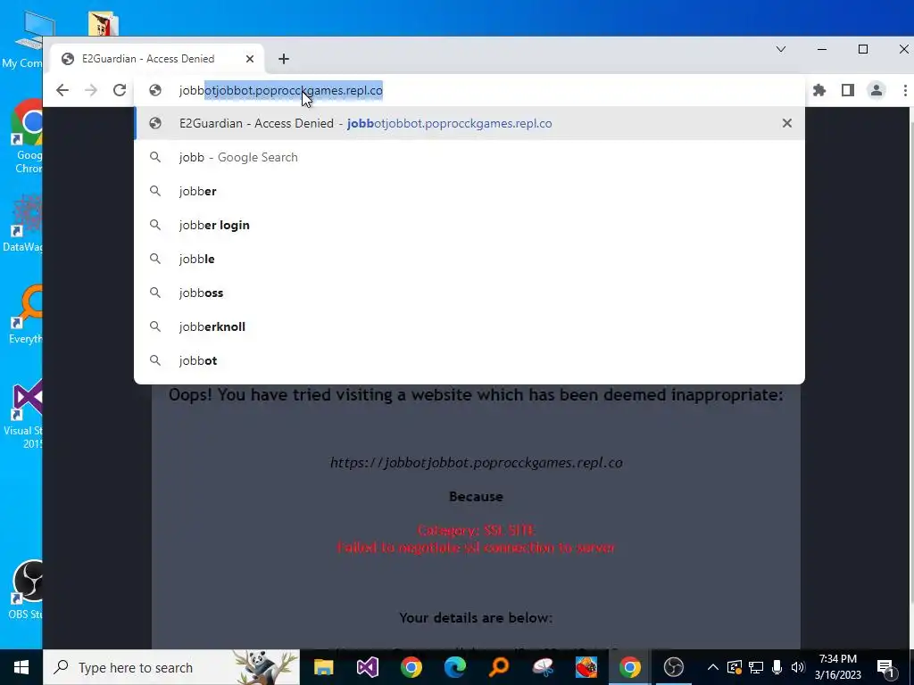Open the Windows Start menu
914x685 pixels.
pos(21,667)
